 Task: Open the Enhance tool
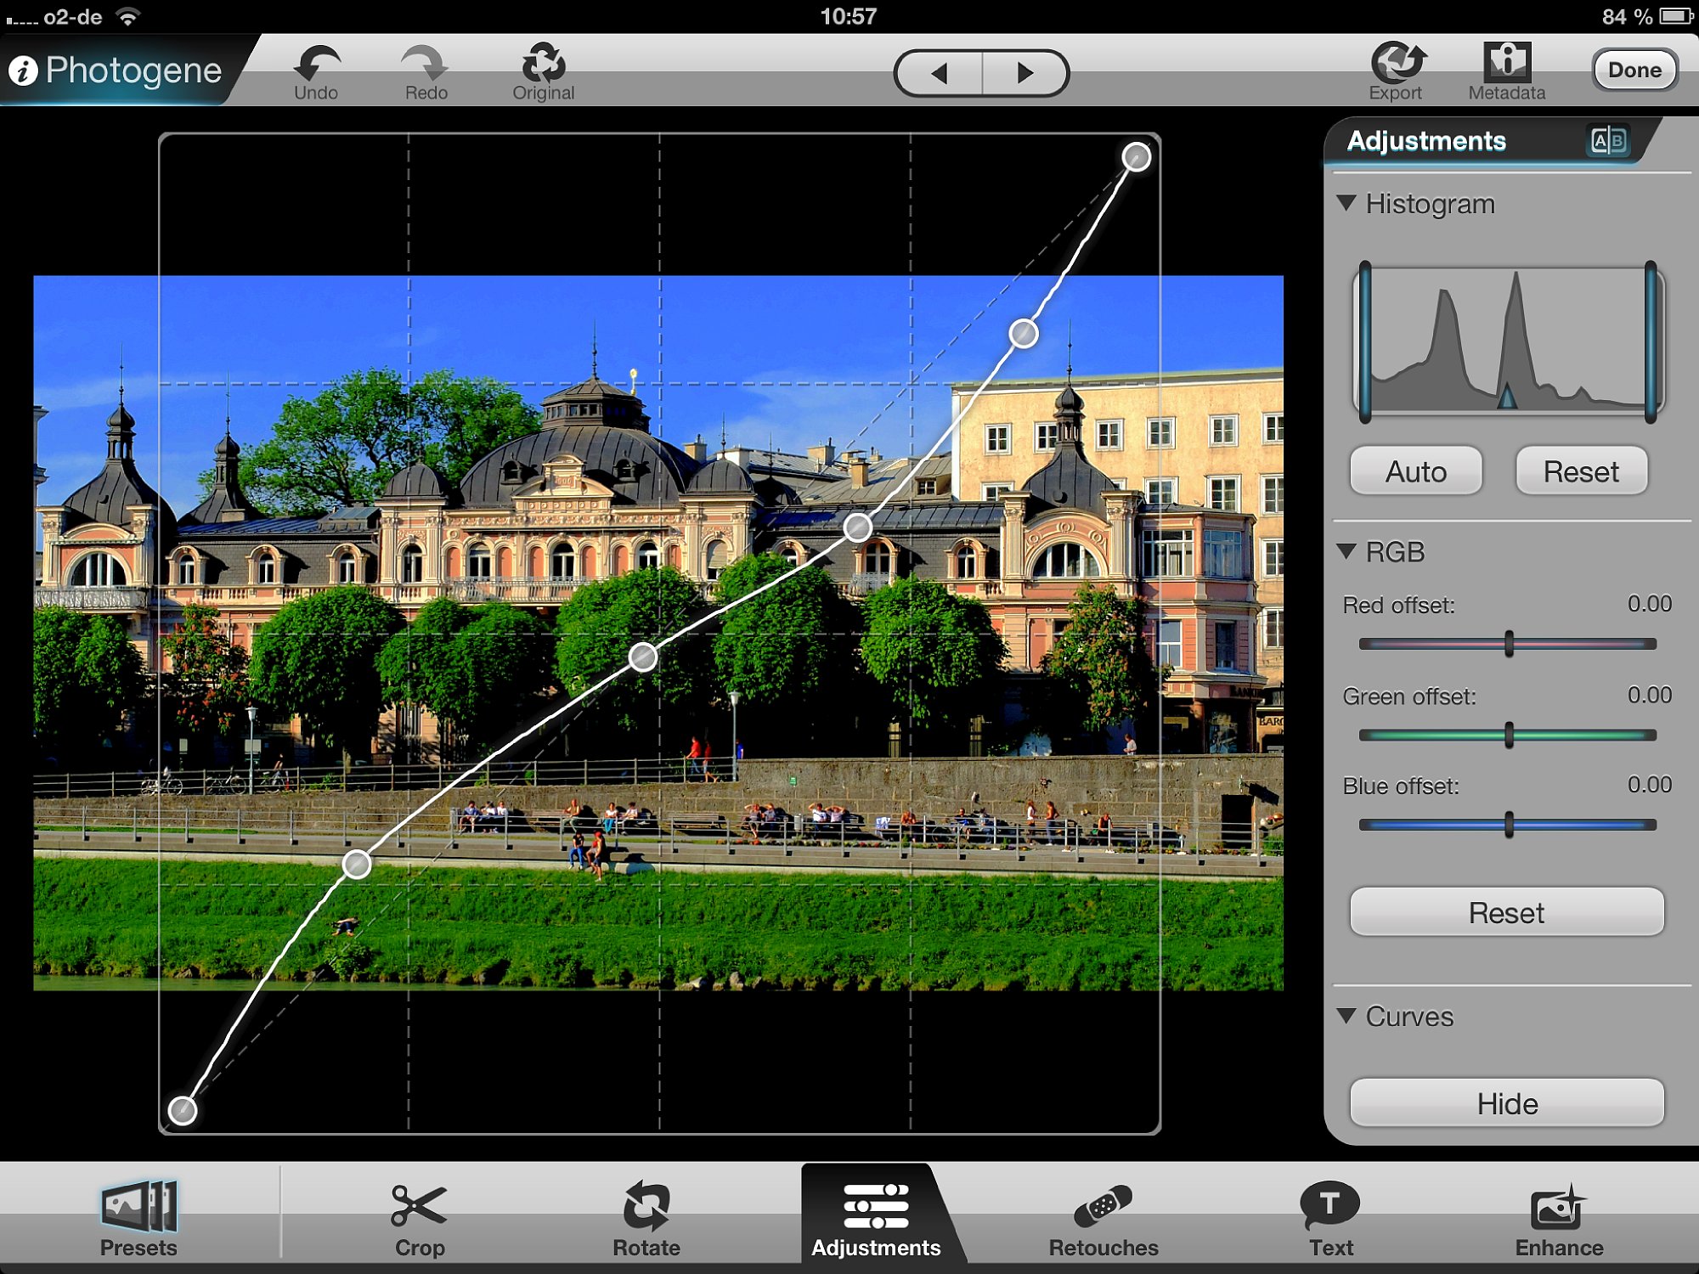[1558, 1208]
